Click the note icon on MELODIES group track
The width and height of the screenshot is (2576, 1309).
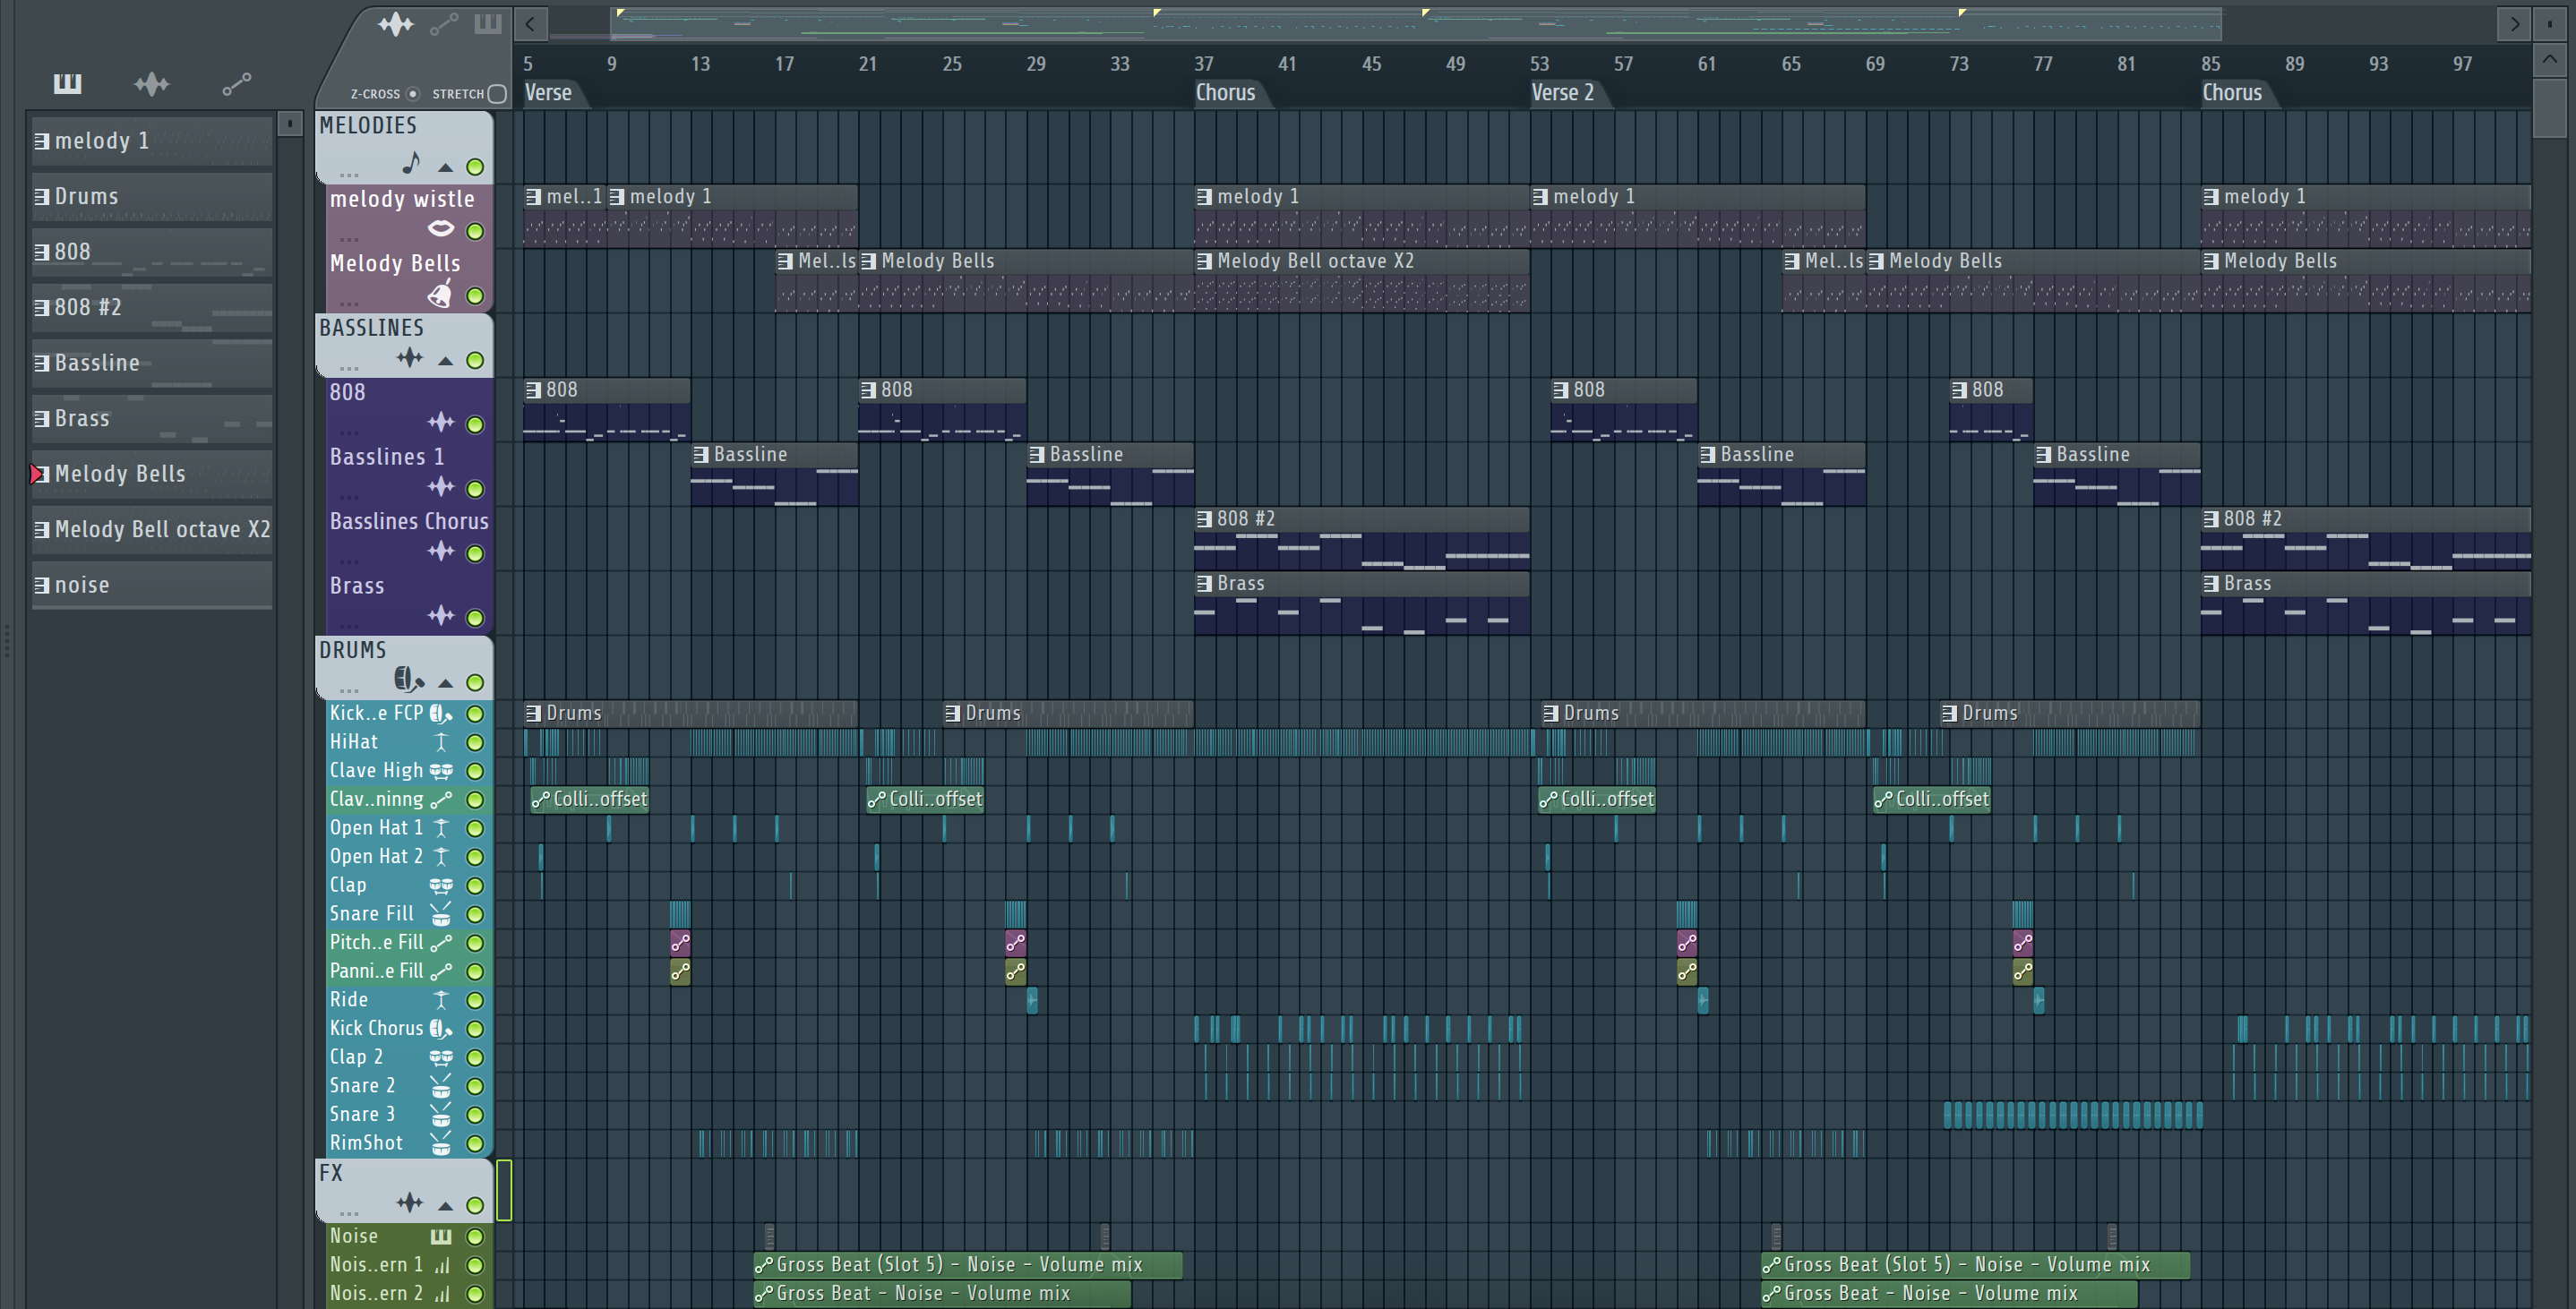[x=411, y=163]
